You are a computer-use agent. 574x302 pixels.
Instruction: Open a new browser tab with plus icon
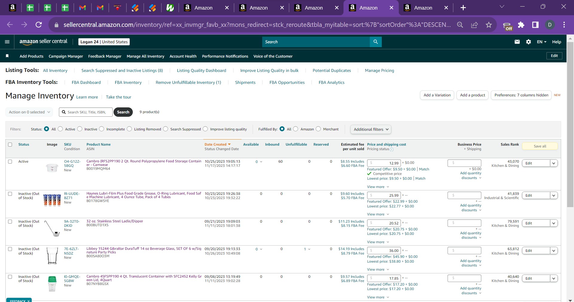point(463,8)
